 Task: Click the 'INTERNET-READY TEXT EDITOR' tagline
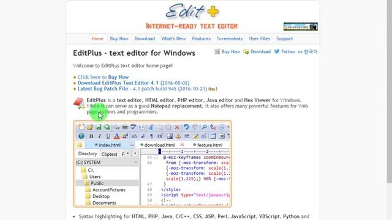192,26
